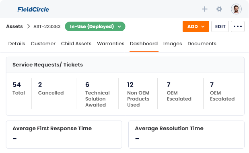
Task: Click the Average First Response Time card
Action: click(x=64, y=135)
